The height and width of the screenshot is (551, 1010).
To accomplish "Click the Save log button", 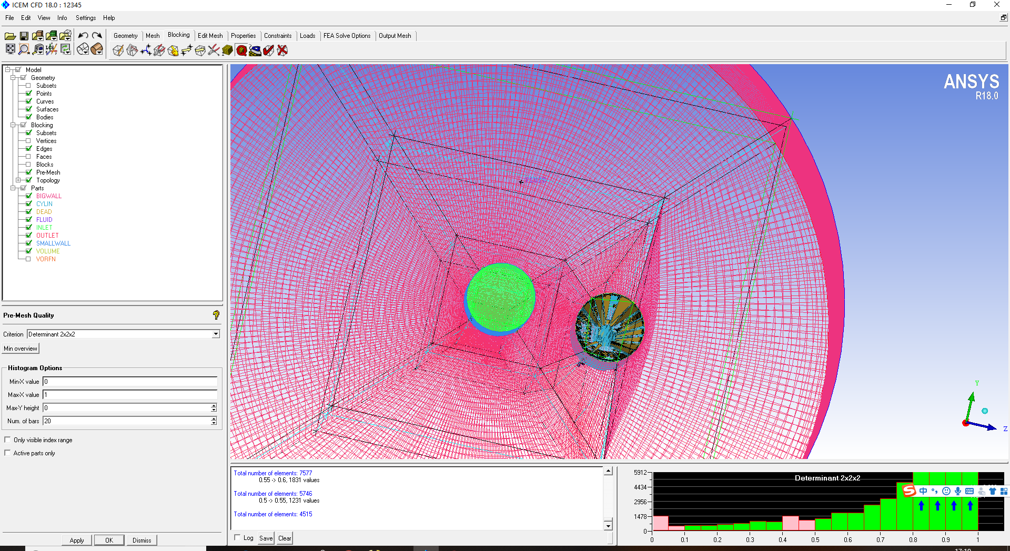I will pos(266,538).
